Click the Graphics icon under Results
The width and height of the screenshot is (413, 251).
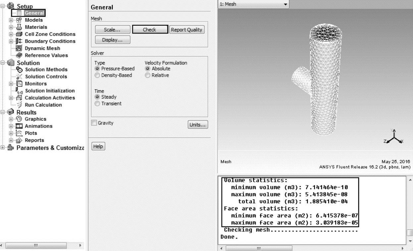(x=19, y=119)
